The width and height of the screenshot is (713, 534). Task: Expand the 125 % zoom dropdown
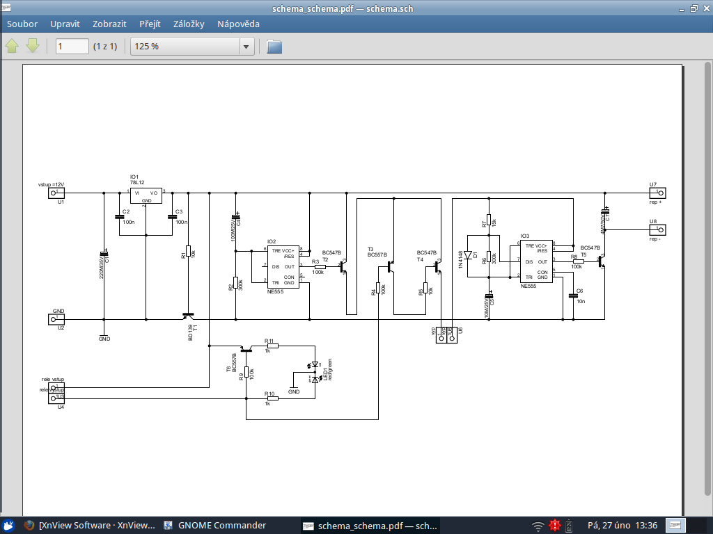point(245,47)
